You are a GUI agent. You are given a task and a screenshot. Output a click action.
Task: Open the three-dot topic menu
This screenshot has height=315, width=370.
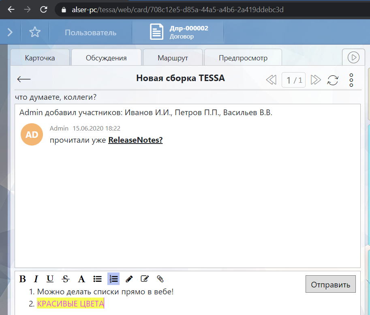click(x=351, y=80)
